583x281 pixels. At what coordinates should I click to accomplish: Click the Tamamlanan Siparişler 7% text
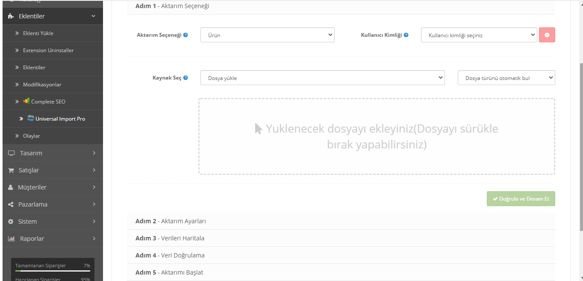coord(87,266)
